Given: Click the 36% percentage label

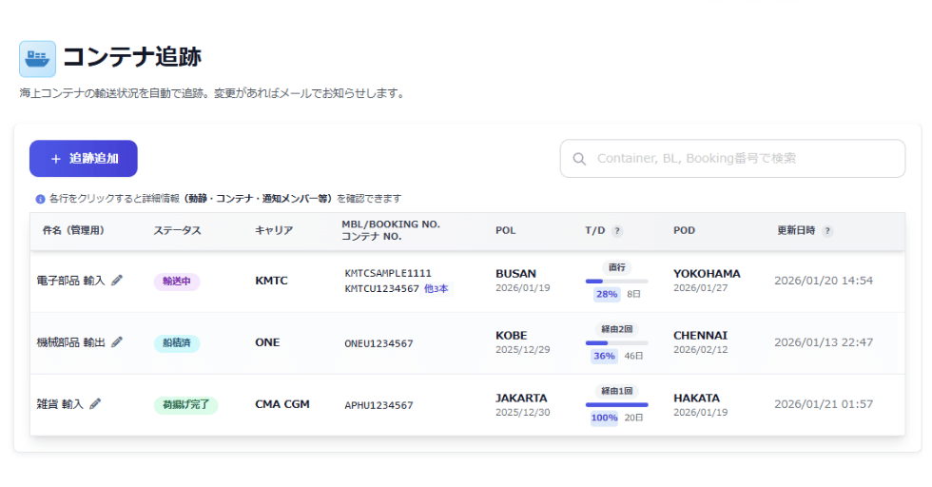Looking at the screenshot, I should tap(605, 356).
